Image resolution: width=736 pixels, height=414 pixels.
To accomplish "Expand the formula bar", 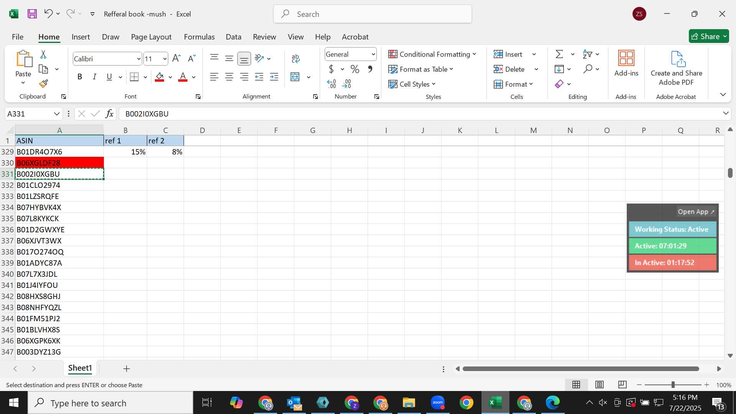I will (x=726, y=113).
